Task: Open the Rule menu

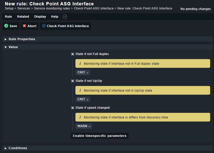Action: 8,17
